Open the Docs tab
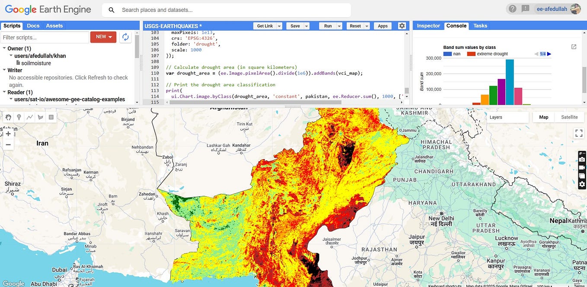Screen dimensions: 587x287 (x=33, y=26)
